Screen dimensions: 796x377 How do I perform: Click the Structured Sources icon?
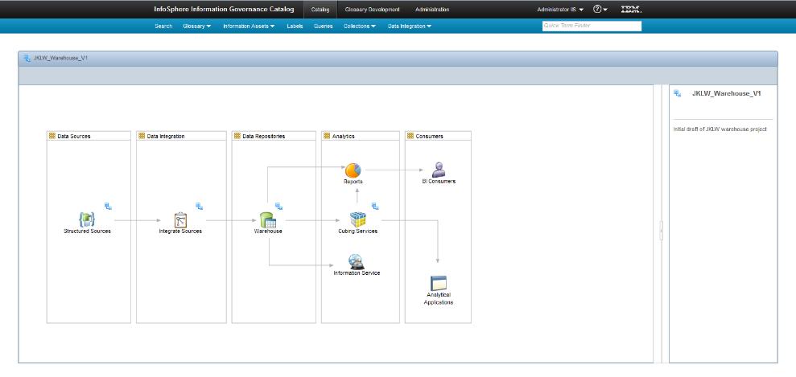(x=87, y=219)
